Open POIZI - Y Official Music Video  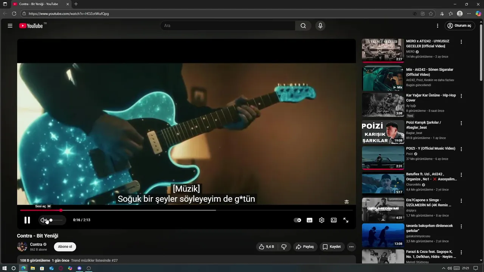(430, 148)
